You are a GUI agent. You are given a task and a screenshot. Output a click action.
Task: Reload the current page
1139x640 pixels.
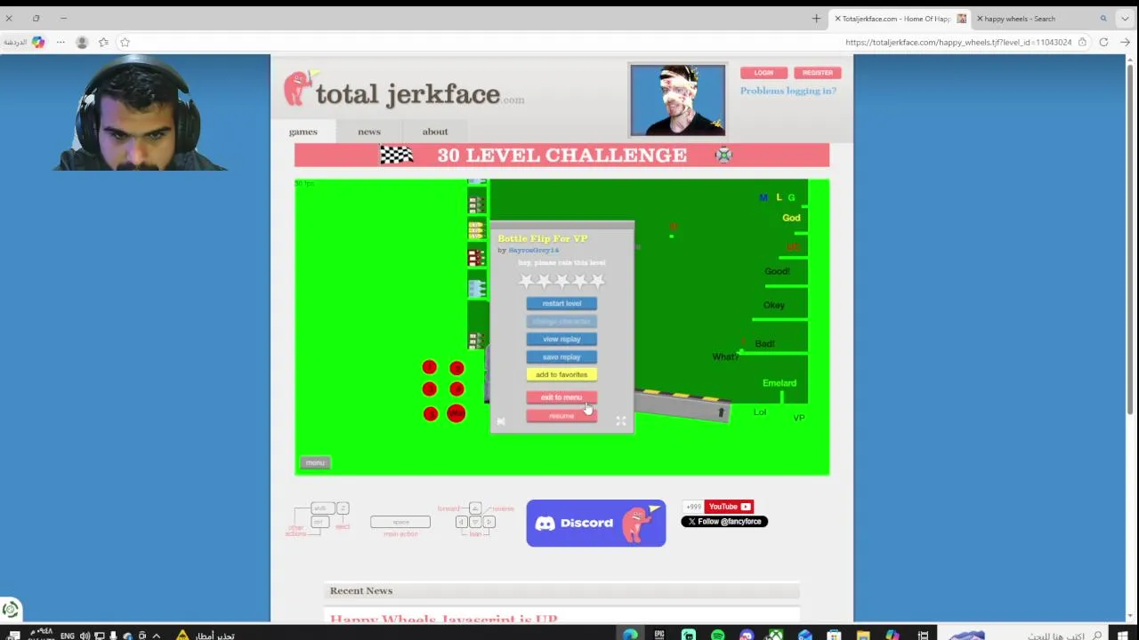[1103, 43]
